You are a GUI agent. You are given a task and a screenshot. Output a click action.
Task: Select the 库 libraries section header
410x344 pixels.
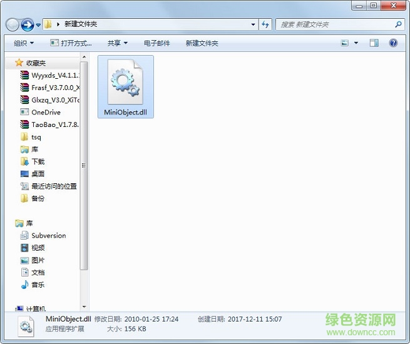(24, 223)
